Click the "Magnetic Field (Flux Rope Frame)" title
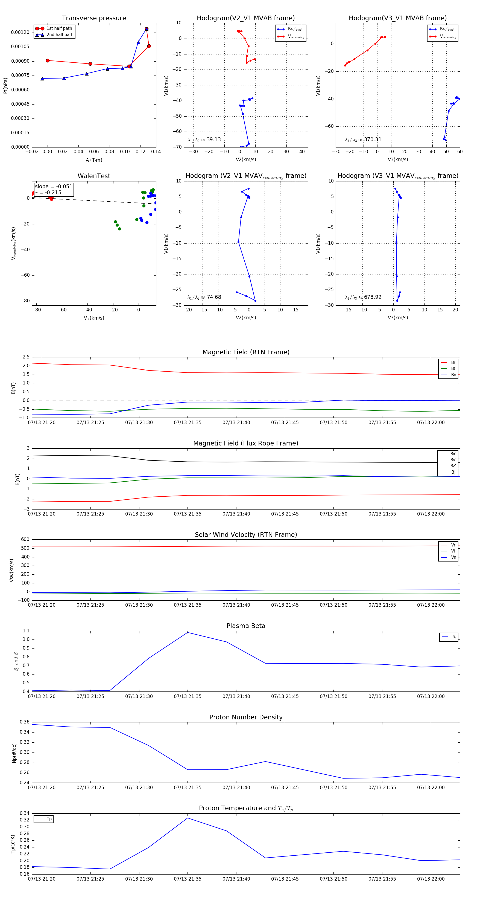 point(246,444)
